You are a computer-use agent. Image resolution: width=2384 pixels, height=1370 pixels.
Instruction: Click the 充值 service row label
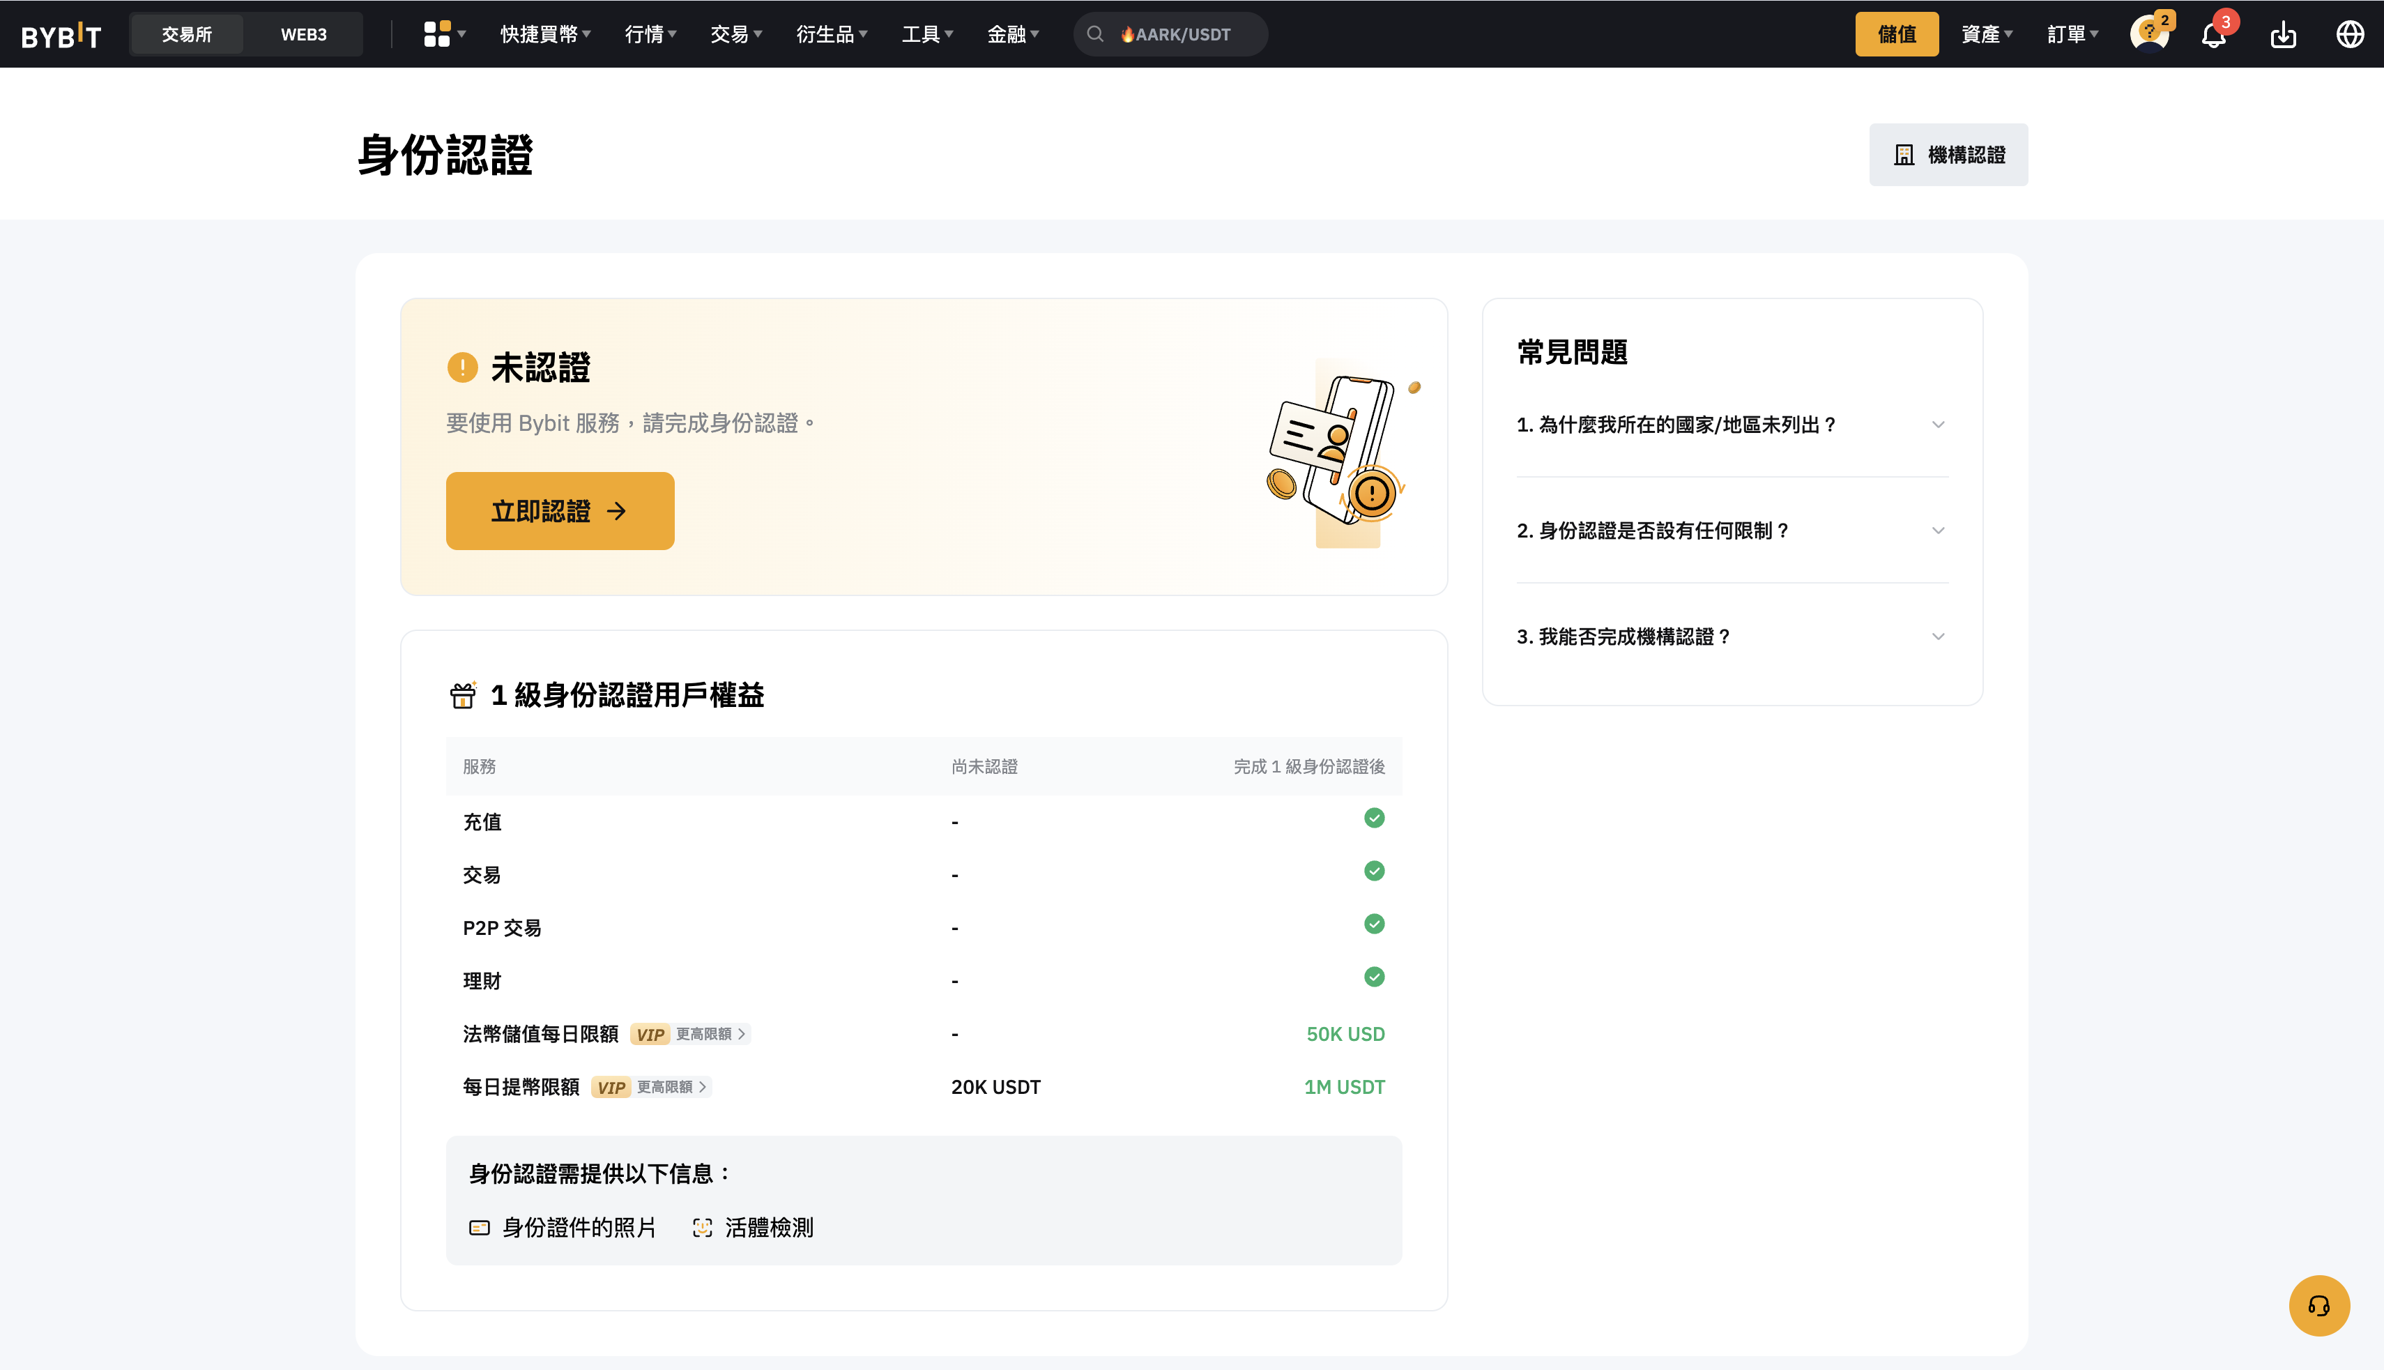[x=482, y=823]
